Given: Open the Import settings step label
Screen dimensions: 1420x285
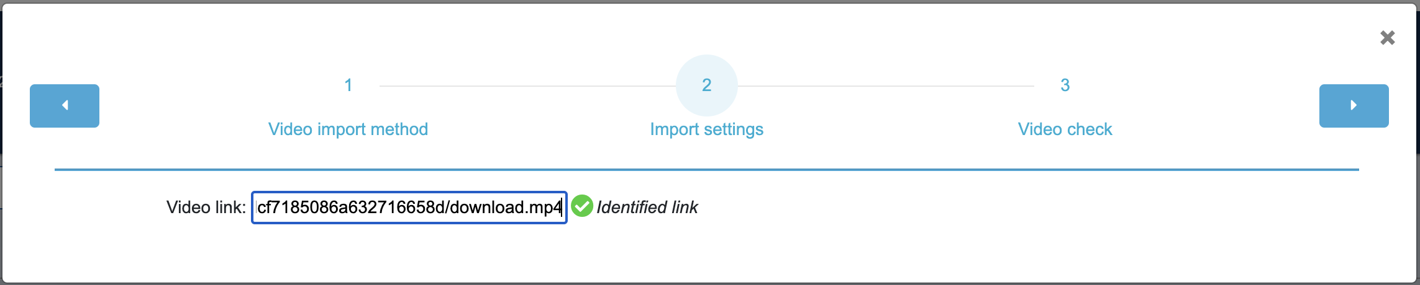Looking at the screenshot, I should [x=707, y=129].
